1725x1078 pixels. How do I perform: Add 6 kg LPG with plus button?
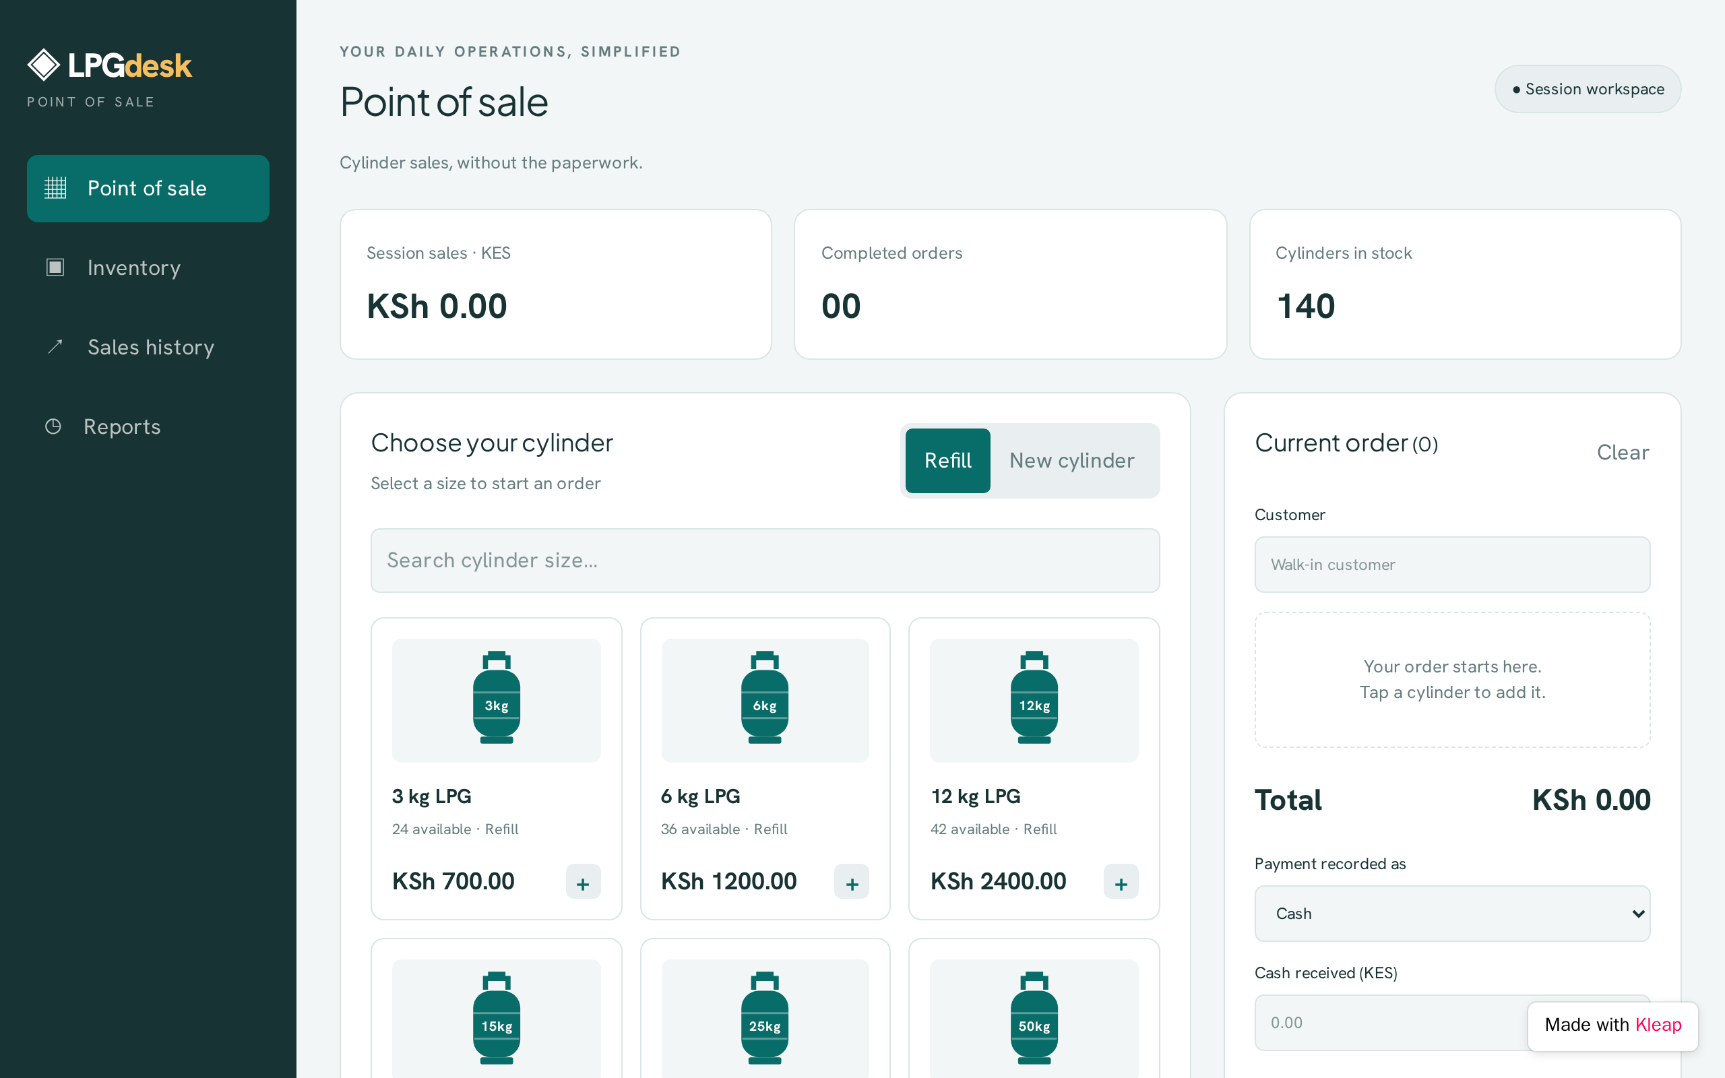[x=852, y=882]
